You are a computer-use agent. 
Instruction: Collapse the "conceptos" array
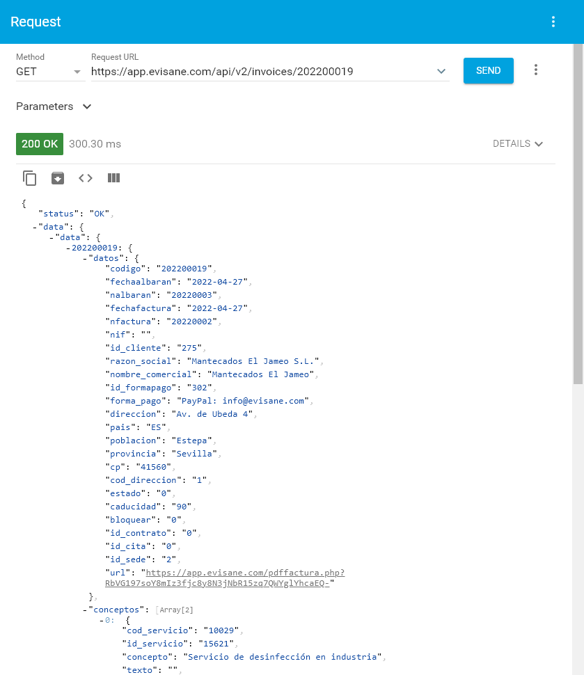click(x=85, y=609)
